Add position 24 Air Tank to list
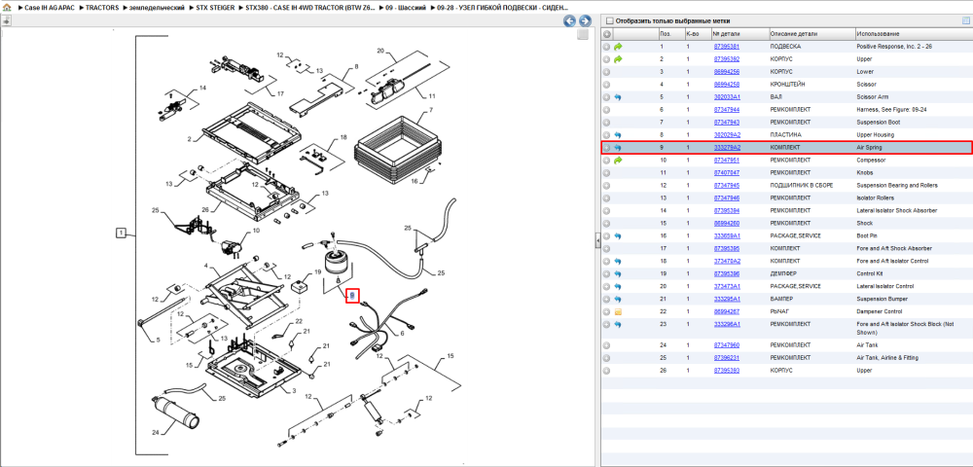Screen dimensions: 973x467 (607, 345)
